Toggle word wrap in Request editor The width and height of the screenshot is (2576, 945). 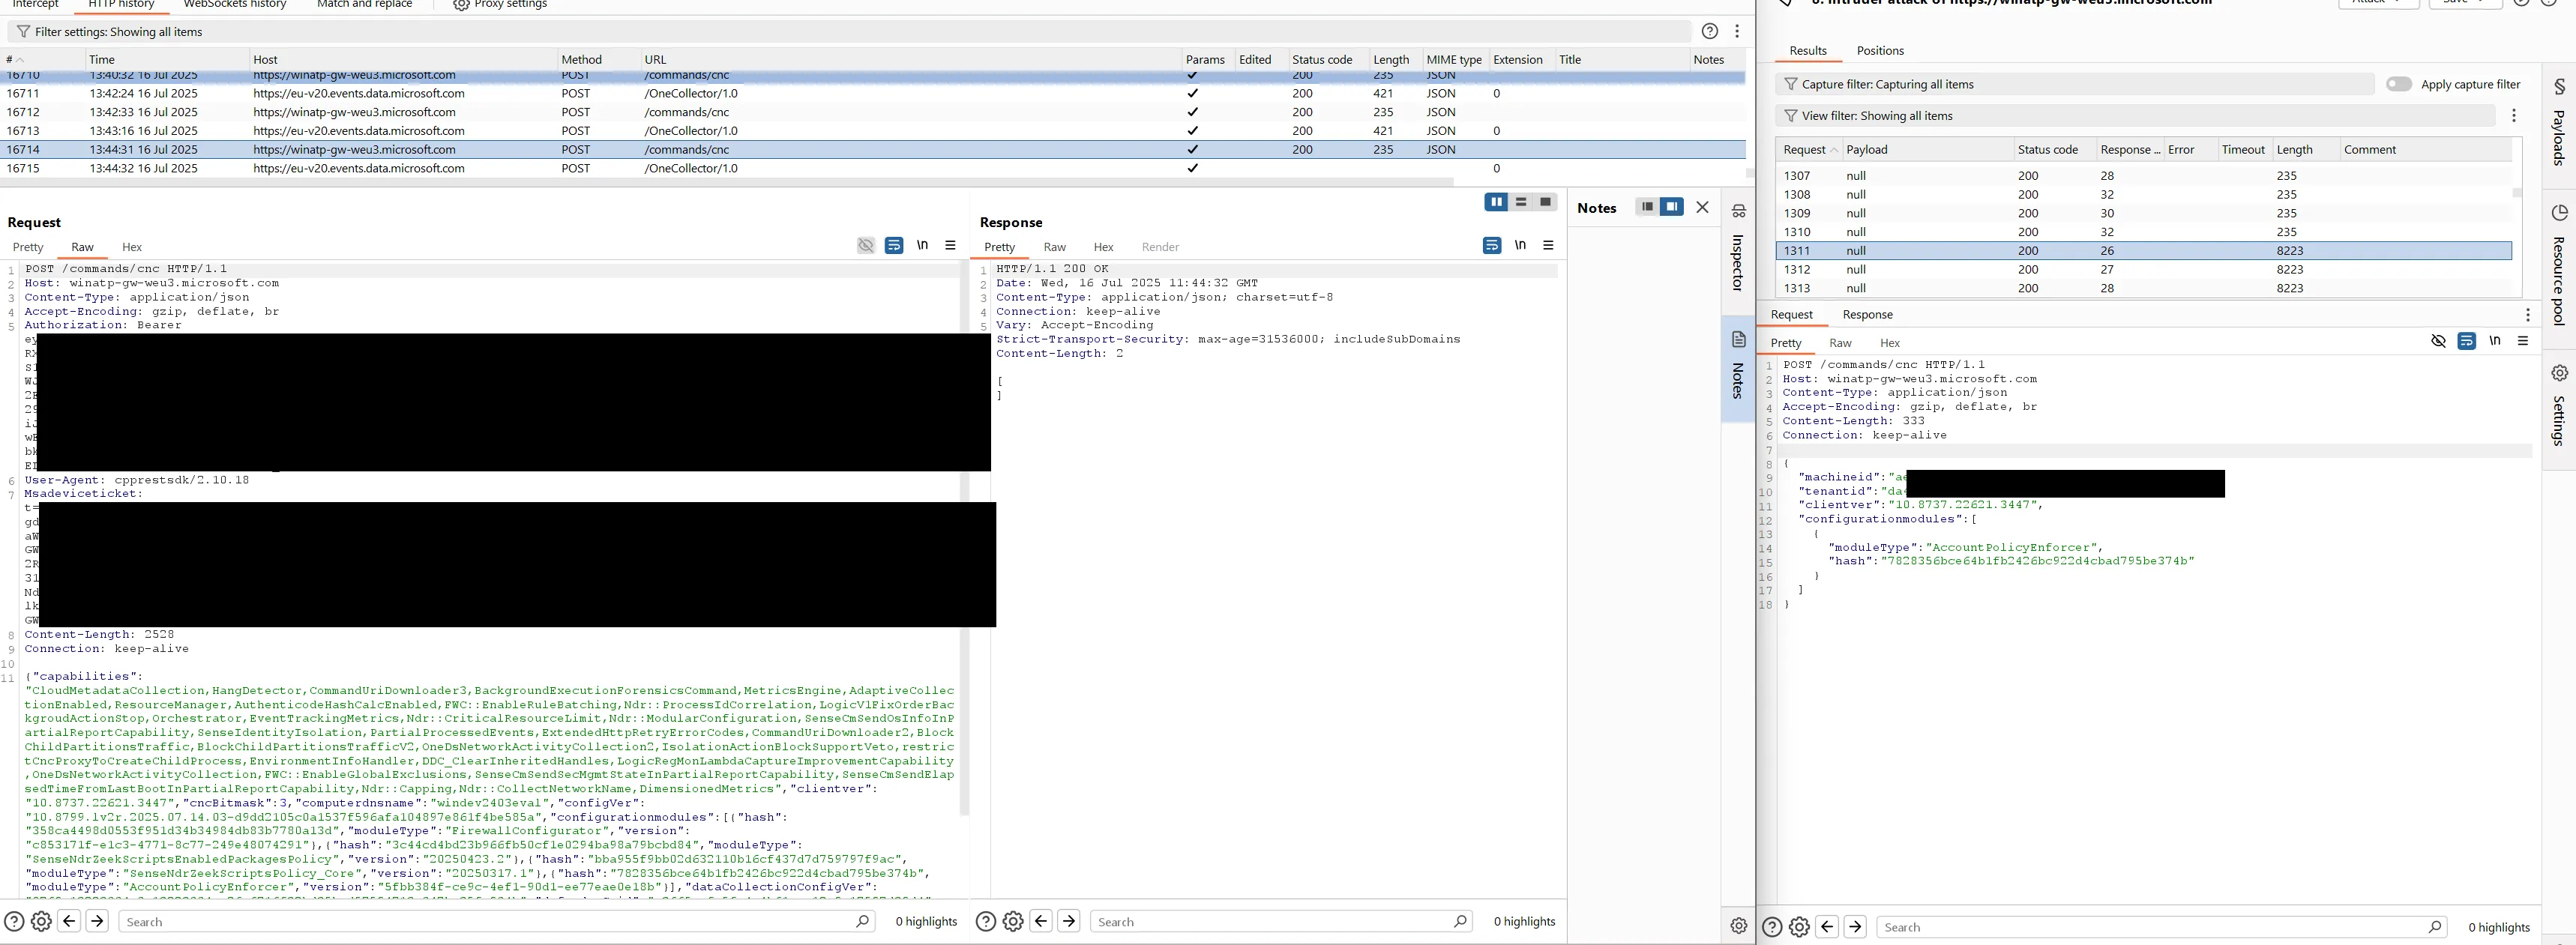pyautogui.click(x=894, y=245)
